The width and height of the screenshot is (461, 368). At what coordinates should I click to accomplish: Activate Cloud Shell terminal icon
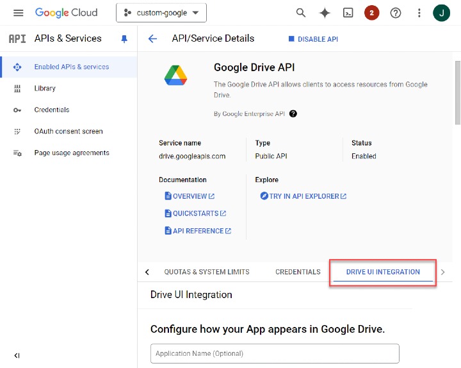(x=348, y=13)
